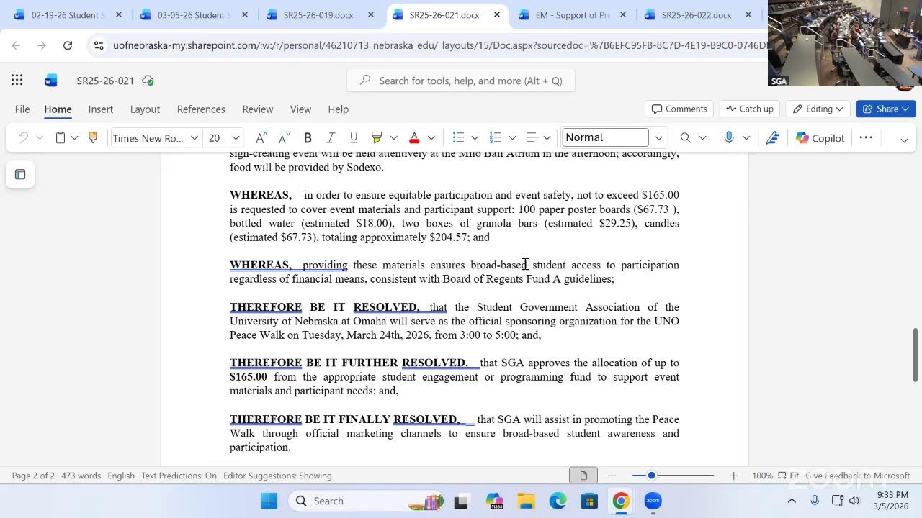Click the paragraph alignment icon
Image resolution: width=922 pixels, height=518 pixels.
coord(532,137)
